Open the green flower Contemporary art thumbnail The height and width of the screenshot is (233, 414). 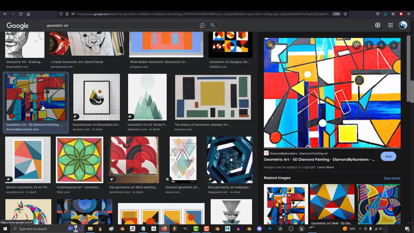80,160
